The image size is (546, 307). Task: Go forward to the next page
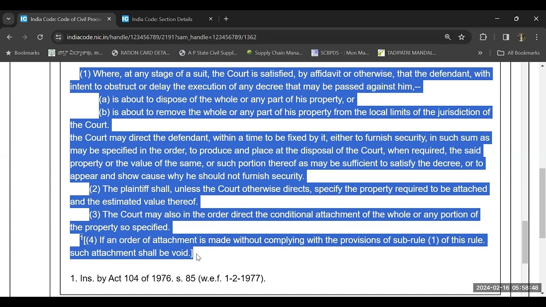pyautogui.click(x=25, y=37)
